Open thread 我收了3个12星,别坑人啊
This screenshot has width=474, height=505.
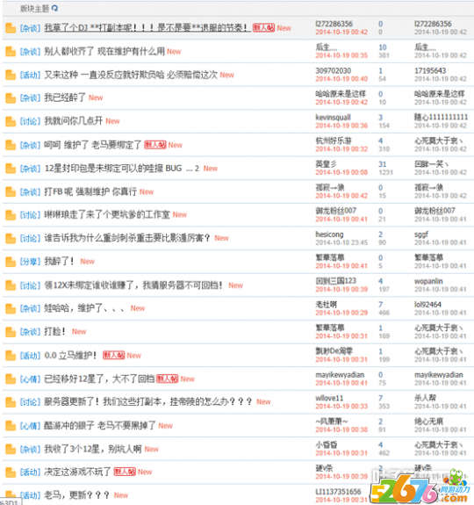pos(93,449)
